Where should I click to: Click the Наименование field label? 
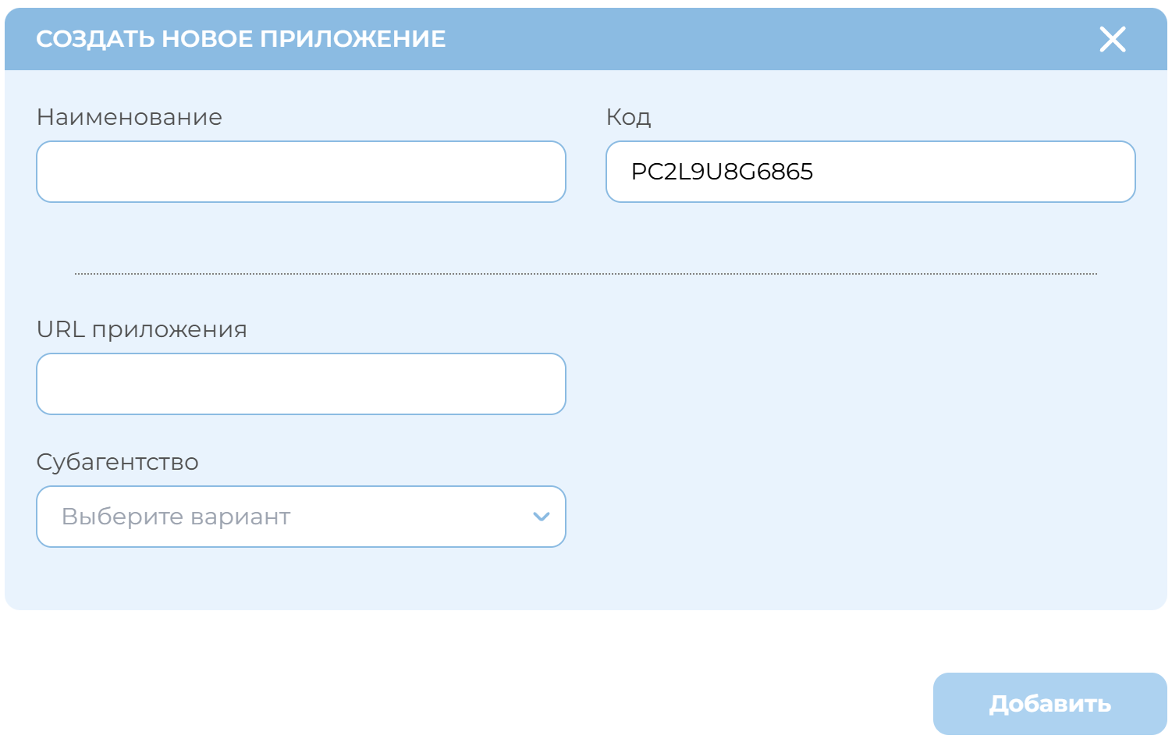pos(130,117)
